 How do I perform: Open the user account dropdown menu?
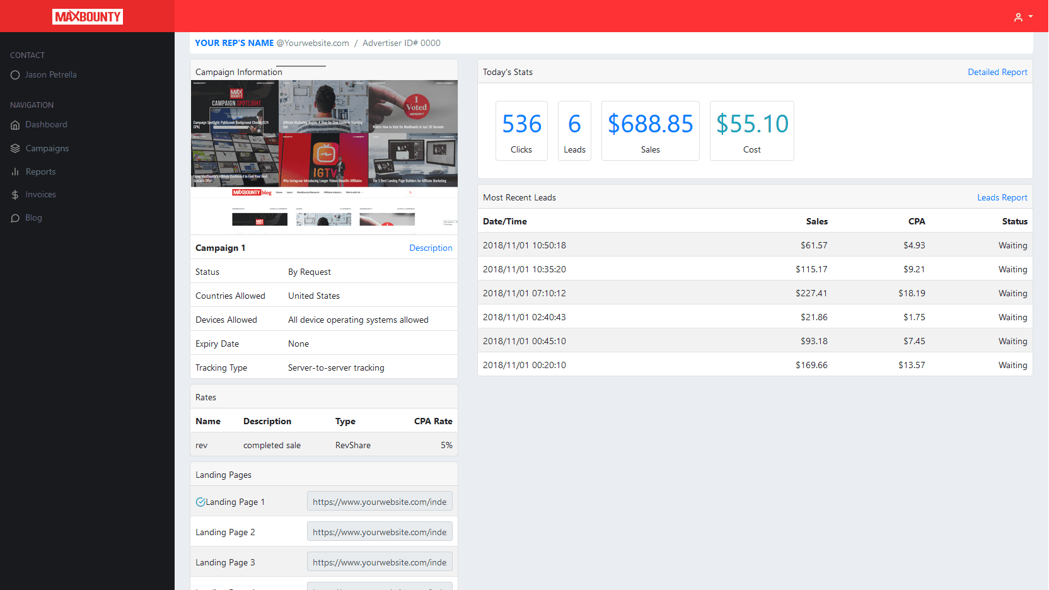point(1023,17)
